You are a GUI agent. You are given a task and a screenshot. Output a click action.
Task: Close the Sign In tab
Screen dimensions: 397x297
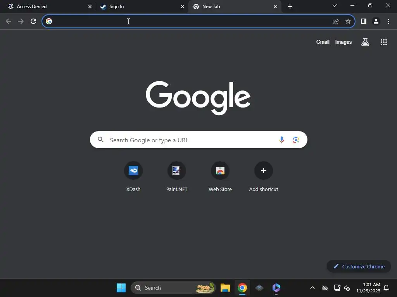pos(183,7)
